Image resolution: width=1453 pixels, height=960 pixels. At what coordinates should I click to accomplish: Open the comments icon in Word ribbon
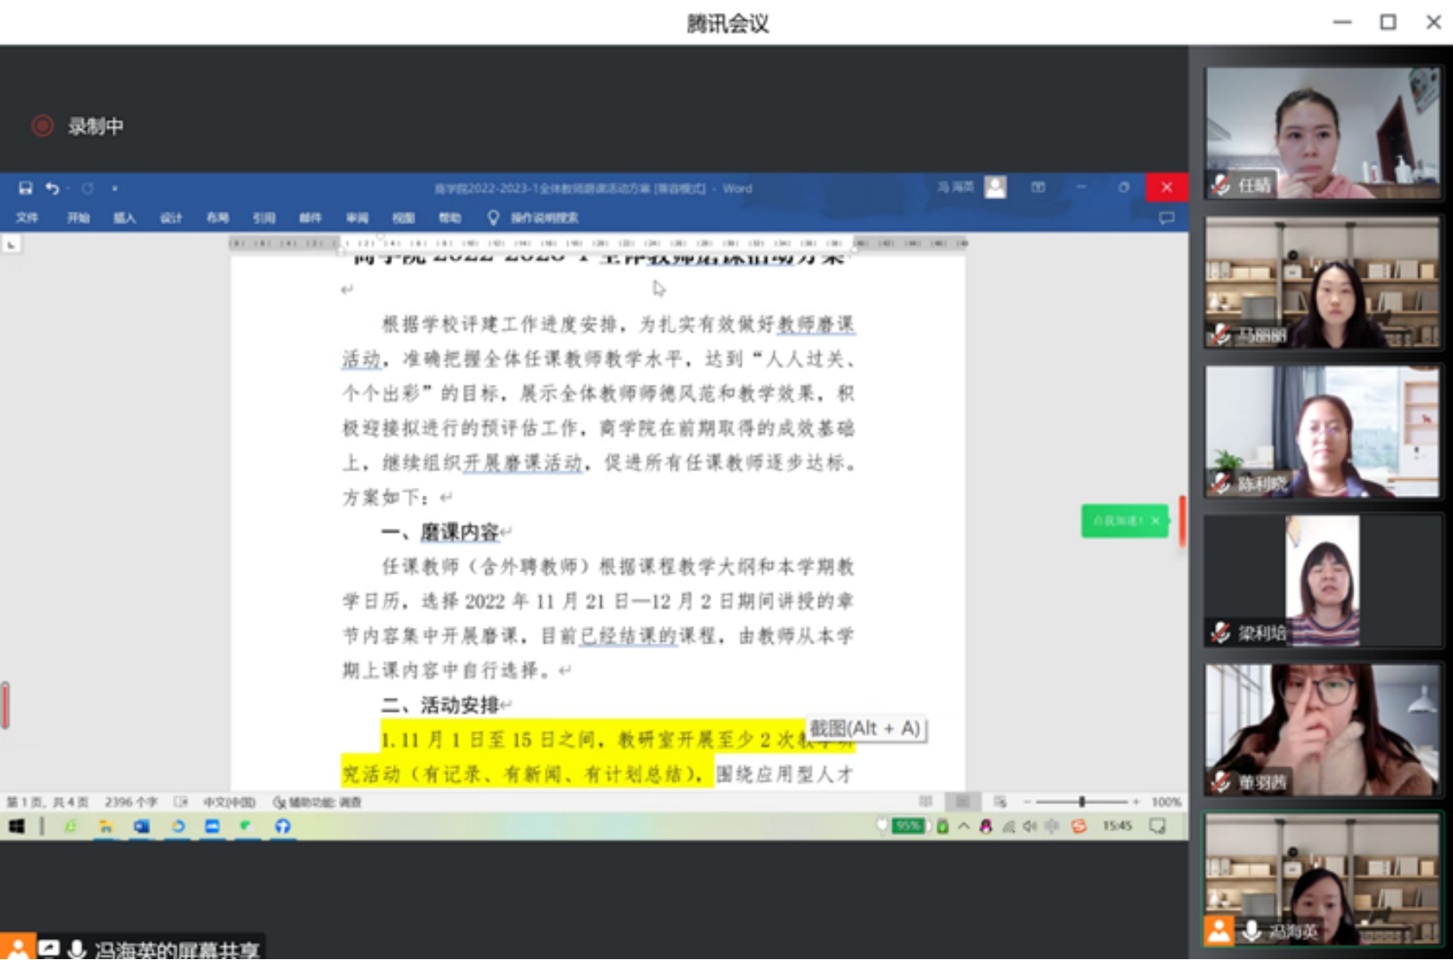[x=1167, y=218]
